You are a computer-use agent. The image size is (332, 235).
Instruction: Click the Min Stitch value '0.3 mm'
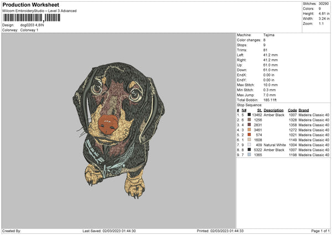click(269, 90)
